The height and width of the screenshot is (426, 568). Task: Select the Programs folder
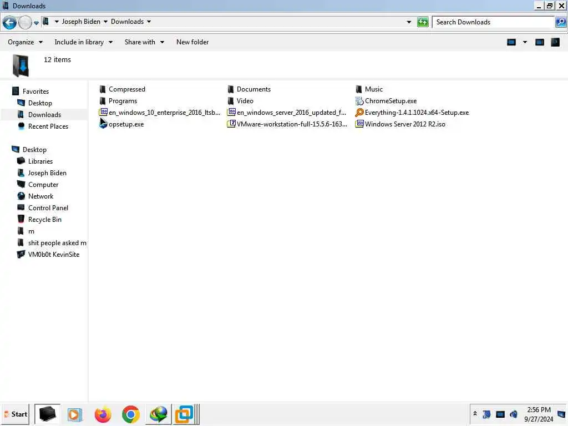[118, 101]
